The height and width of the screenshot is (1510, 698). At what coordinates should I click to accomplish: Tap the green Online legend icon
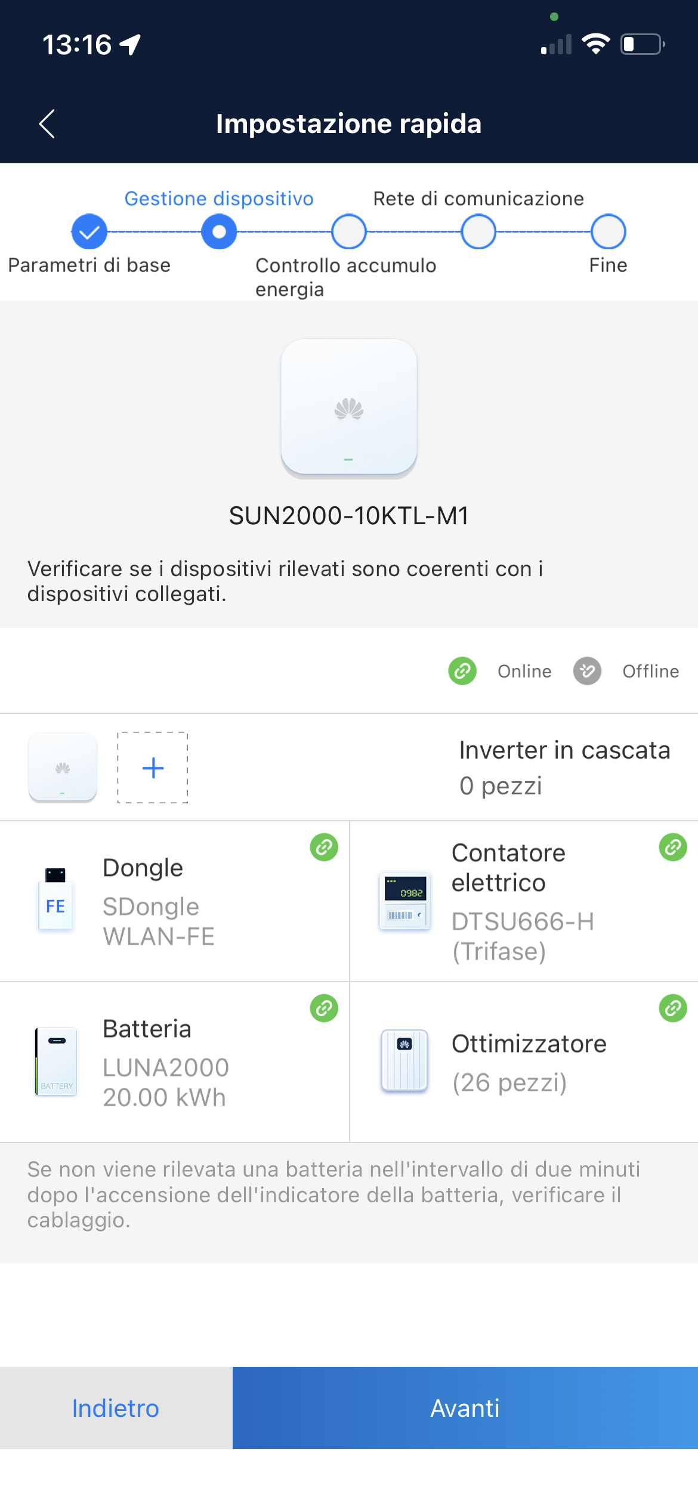(462, 671)
